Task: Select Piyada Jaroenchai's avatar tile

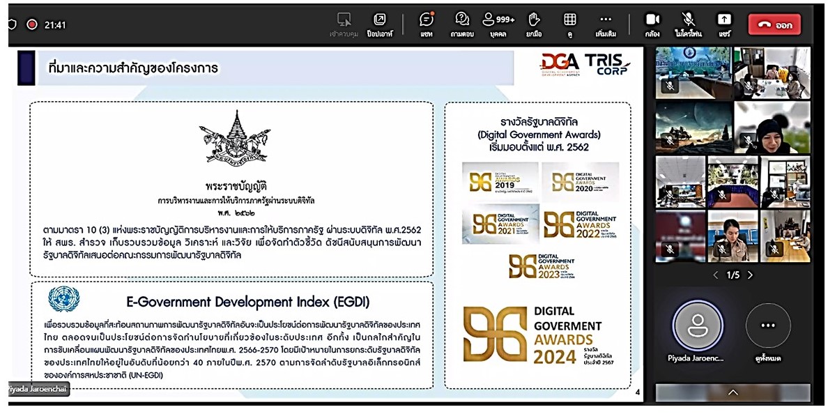Action: [698, 325]
